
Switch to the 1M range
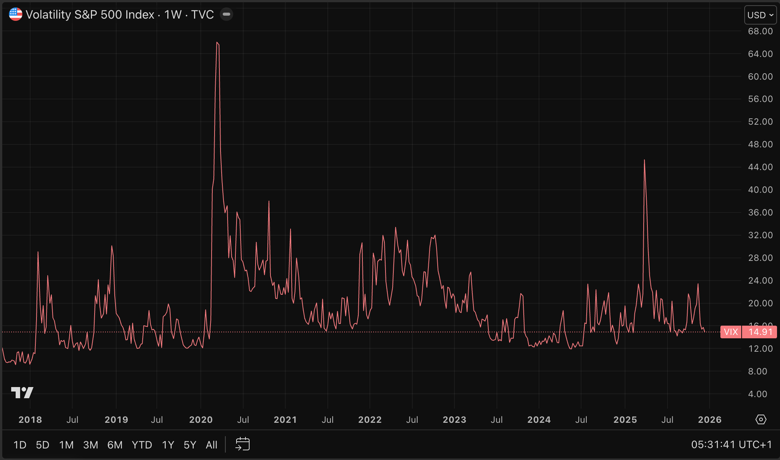(66, 445)
